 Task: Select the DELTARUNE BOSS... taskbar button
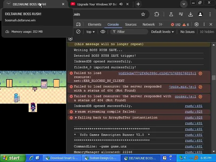coord(140,158)
